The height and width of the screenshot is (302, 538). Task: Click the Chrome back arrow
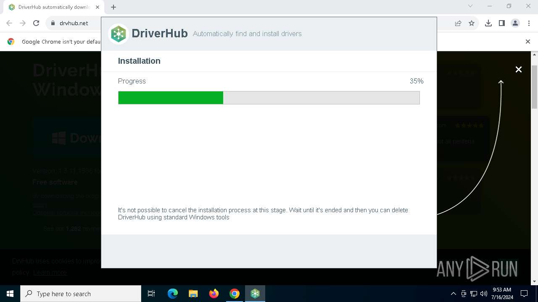9,23
